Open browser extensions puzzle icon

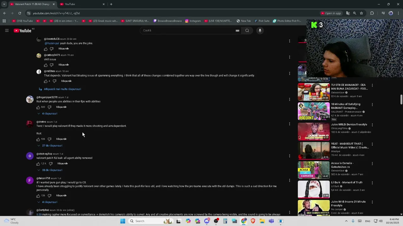pos(372,13)
